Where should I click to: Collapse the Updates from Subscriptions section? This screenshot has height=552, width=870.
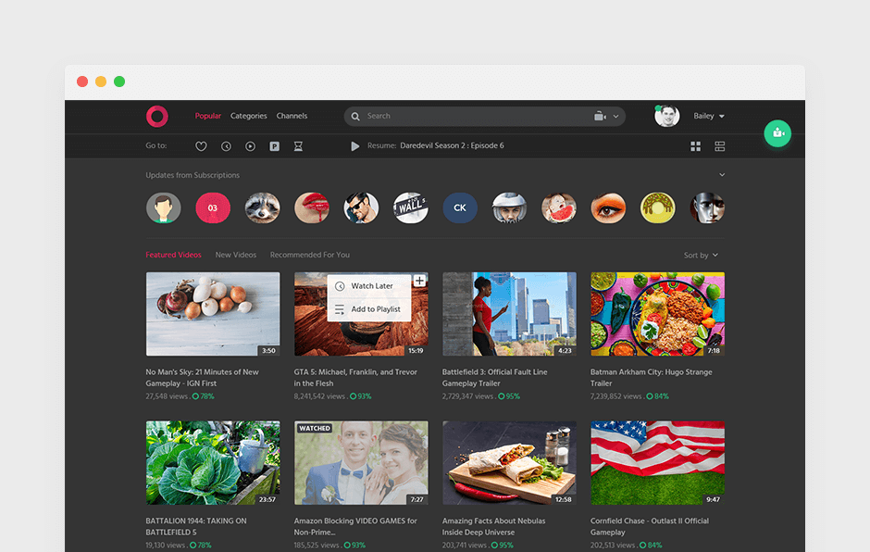coord(722,175)
